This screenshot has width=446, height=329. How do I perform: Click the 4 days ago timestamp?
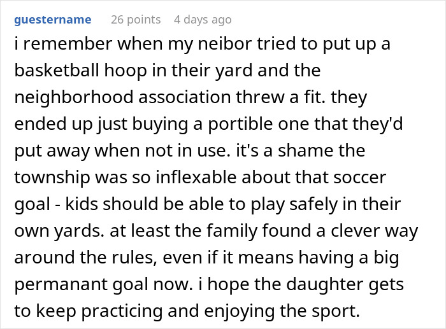pos(203,20)
